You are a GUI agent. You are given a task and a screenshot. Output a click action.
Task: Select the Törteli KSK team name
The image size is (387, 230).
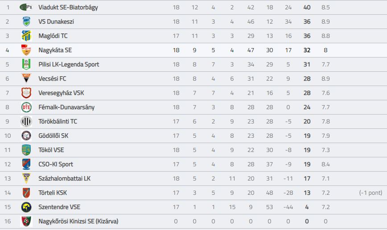coord(53,193)
